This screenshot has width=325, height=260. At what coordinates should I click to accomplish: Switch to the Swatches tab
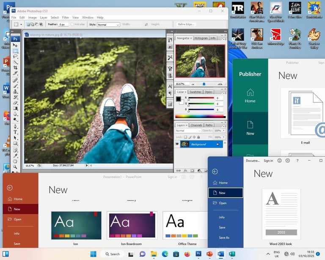pos(195,92)
